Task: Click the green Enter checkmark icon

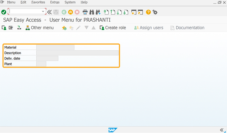Action: click(x=4, y=12)
